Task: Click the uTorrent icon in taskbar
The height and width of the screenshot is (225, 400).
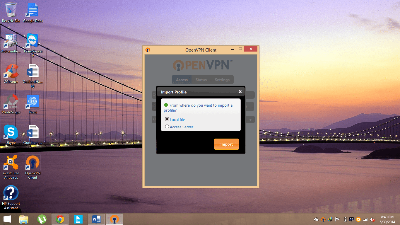Action: (42, 219)
